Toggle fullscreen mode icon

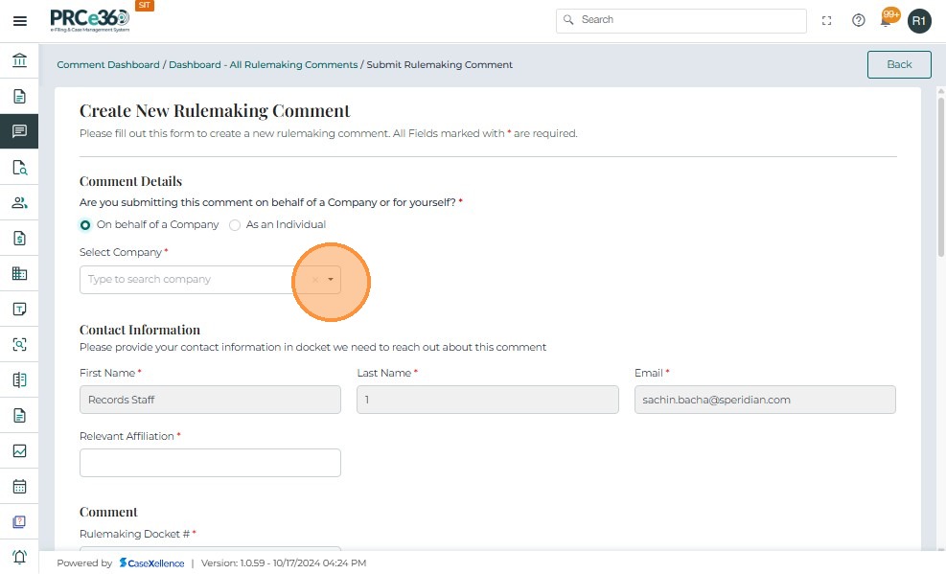tap(827, 20)
